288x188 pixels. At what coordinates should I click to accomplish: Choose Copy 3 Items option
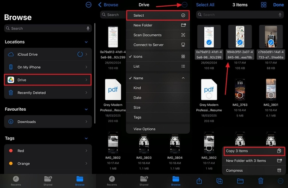254,151
